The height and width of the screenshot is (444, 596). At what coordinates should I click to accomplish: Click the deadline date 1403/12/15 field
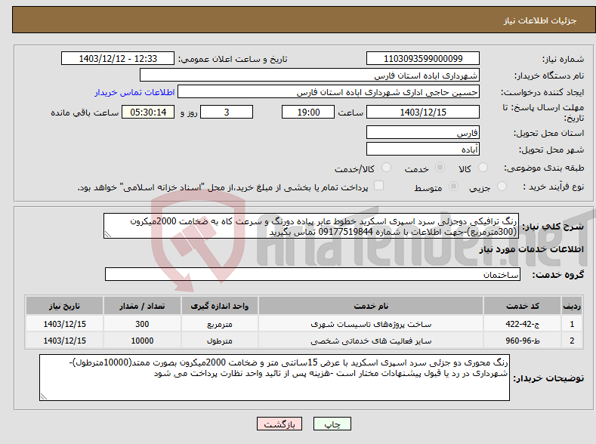click(423, 112)
